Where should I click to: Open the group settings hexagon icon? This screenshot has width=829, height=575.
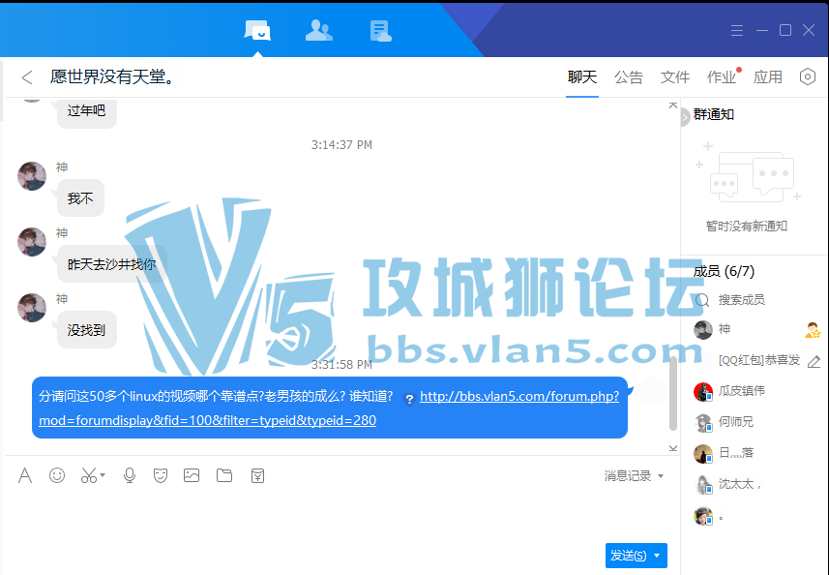(x=808, y=76)
